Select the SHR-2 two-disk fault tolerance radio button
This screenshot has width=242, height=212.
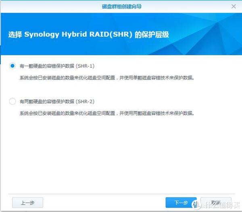click(13, 102)
